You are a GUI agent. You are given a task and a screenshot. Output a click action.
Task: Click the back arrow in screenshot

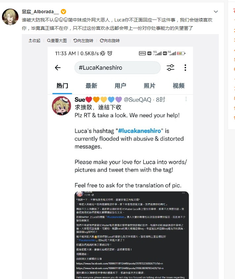tap(58, 68)
